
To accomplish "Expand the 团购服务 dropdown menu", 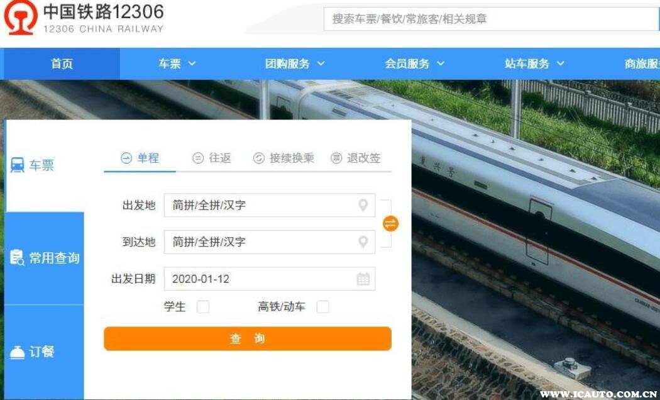I will click(295, 64).
